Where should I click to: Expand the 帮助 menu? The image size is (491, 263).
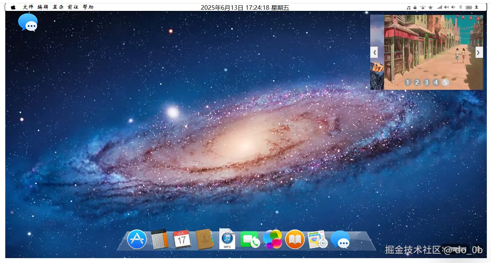coord(88,7)
